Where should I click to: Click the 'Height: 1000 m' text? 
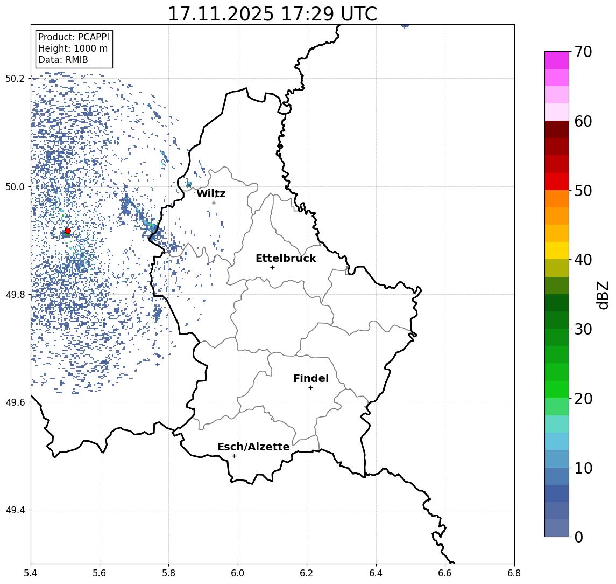pos(73,48)
